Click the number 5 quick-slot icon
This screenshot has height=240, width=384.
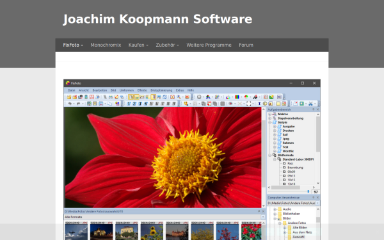(x=151, y=104)
